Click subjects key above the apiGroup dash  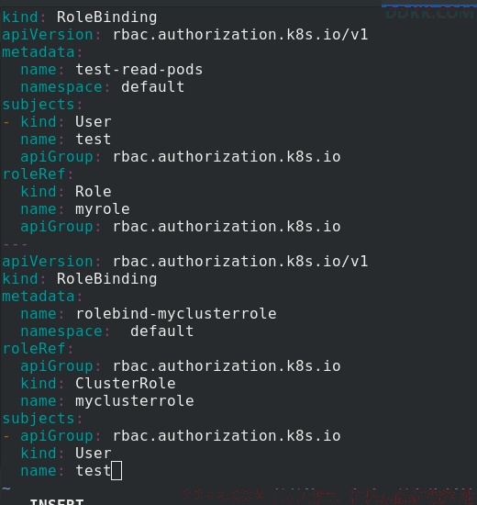(x=39, y=419)
